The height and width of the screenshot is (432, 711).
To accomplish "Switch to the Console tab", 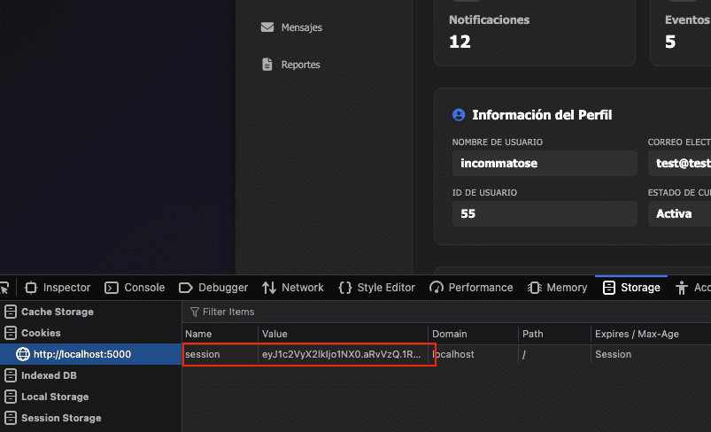I will (x=135, y=288).
